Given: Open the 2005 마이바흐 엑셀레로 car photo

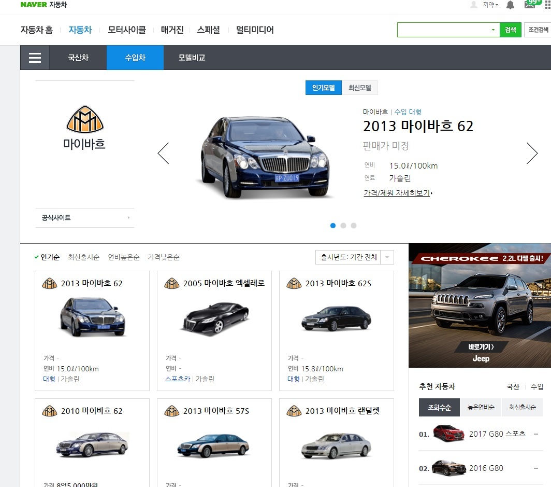Looking at the screenshot, I should click(x=215, y=318).
